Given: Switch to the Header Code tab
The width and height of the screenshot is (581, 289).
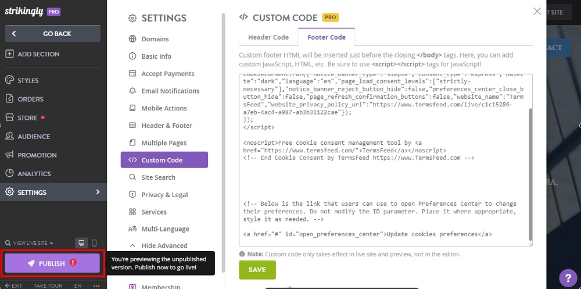Looking at the screenshot, I should pyautogui.click(x=268, y=37).
